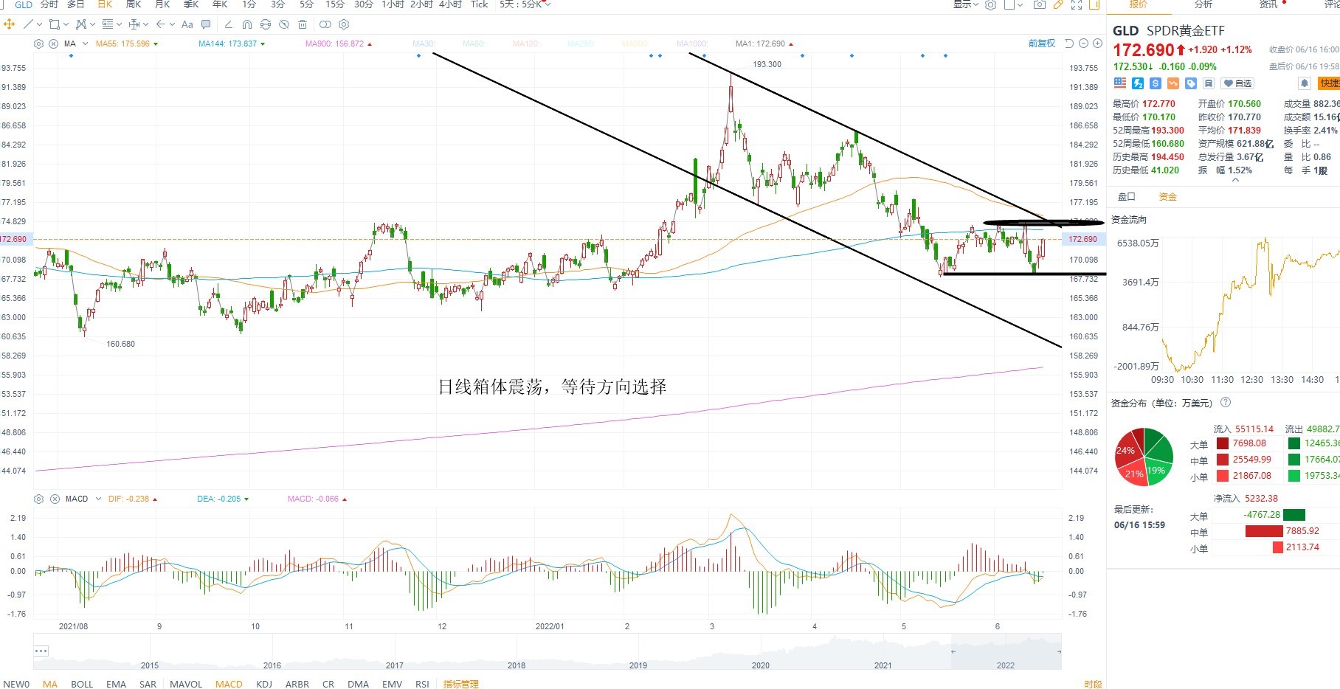Switch to the 盘口 order book tab
Screen dimensions: 1340x689
point(1127,197)
